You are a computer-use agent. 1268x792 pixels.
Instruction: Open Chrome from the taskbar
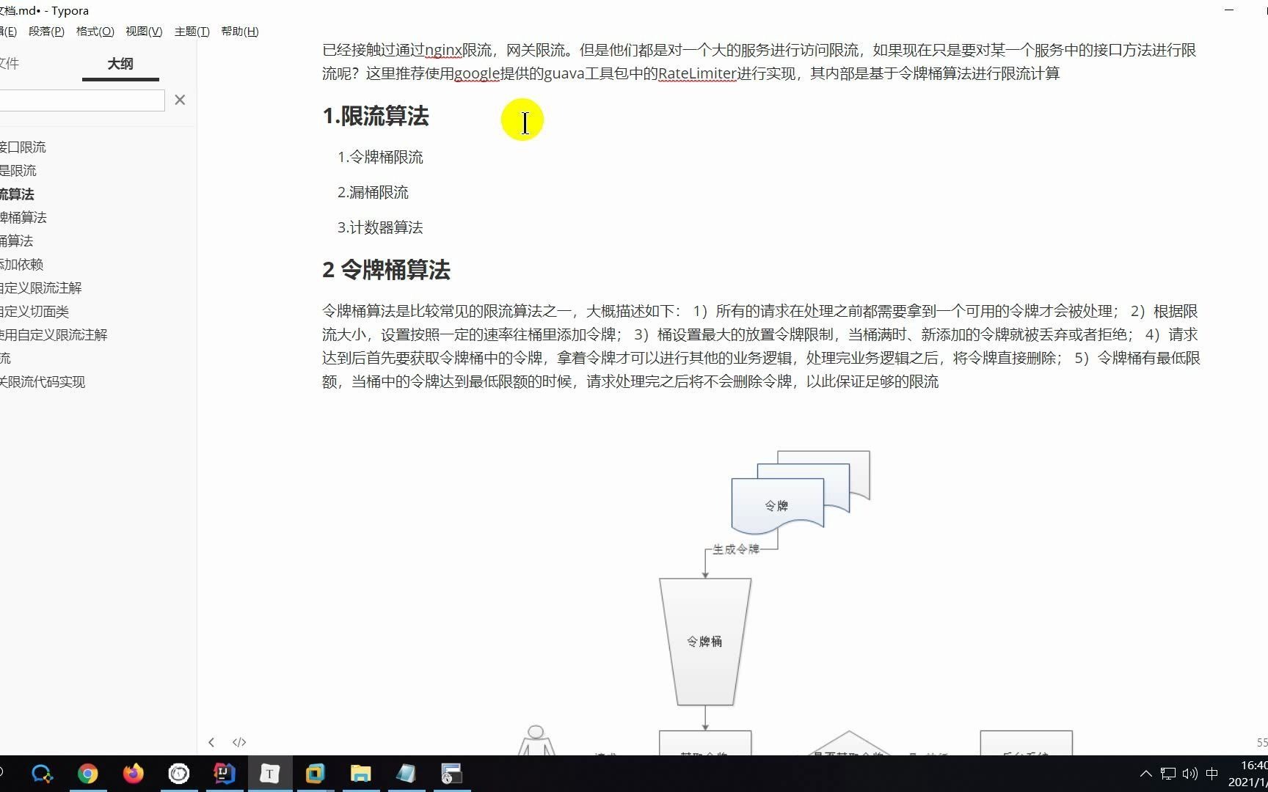coord(88,774)
